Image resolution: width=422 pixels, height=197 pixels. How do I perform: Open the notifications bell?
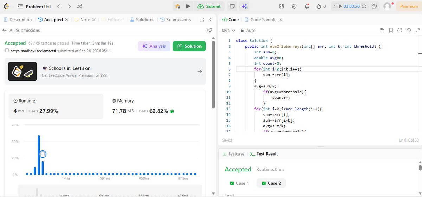tap(307, 6)
